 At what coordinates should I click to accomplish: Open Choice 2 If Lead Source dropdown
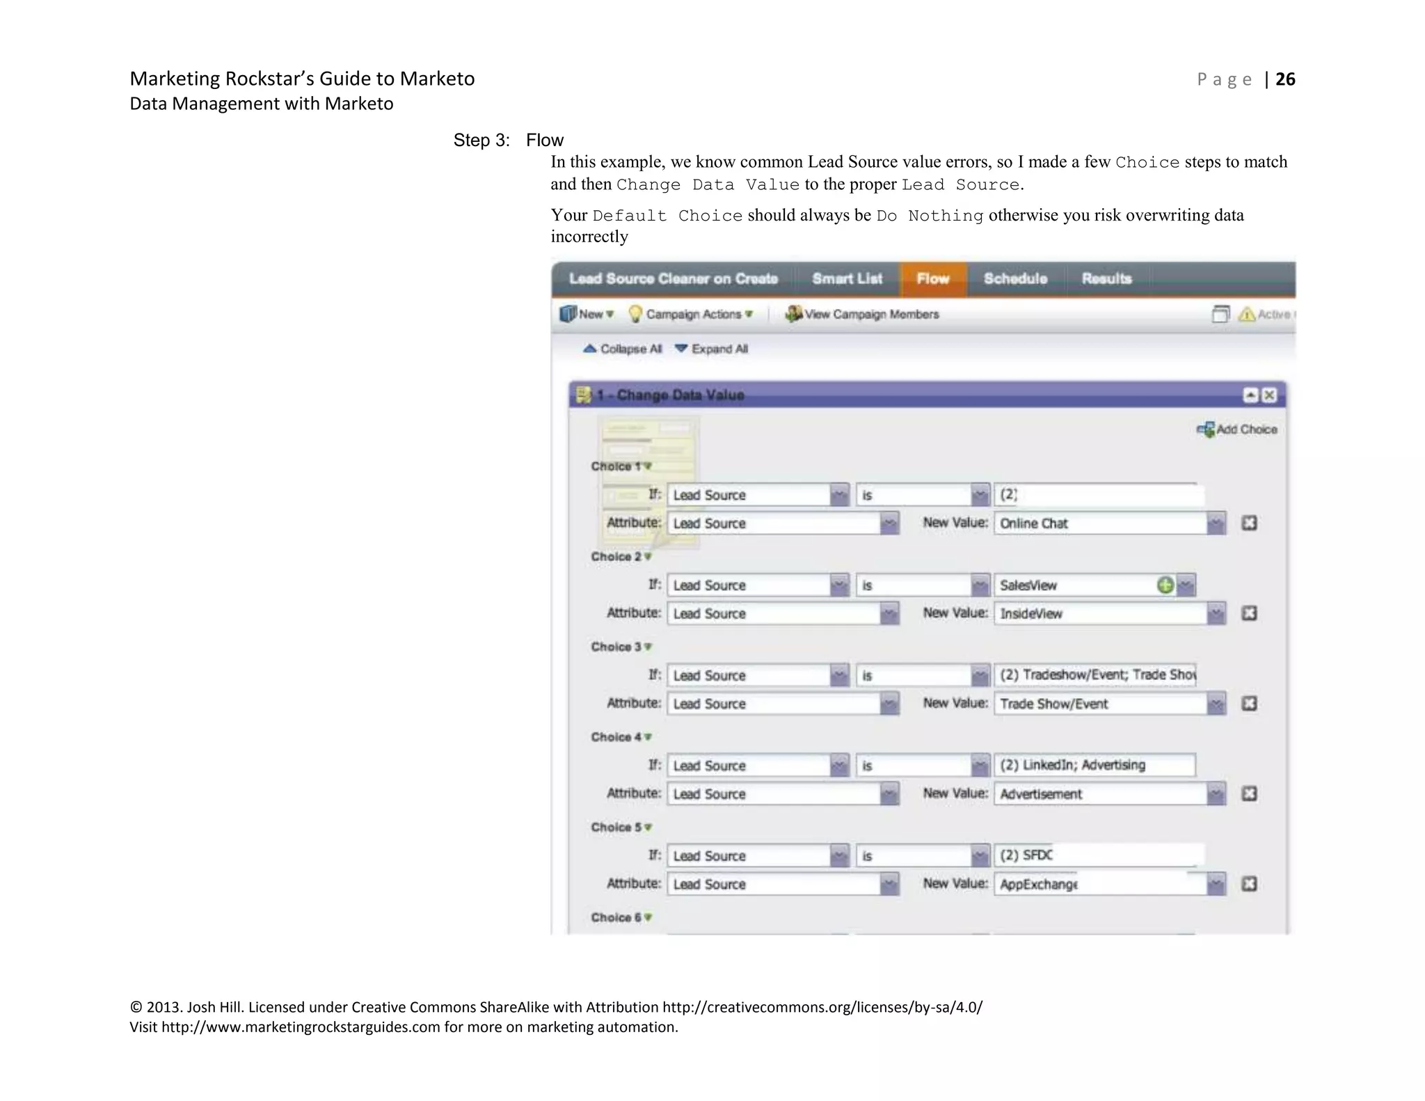(839, 585)
